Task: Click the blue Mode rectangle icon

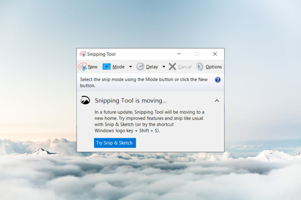Action: coord(107,67)
